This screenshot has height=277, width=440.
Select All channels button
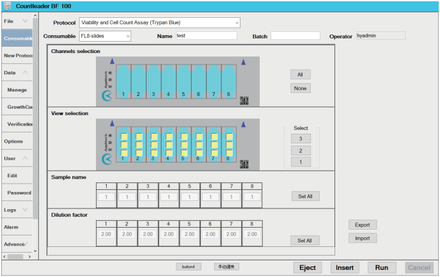(x=300, y=75)
